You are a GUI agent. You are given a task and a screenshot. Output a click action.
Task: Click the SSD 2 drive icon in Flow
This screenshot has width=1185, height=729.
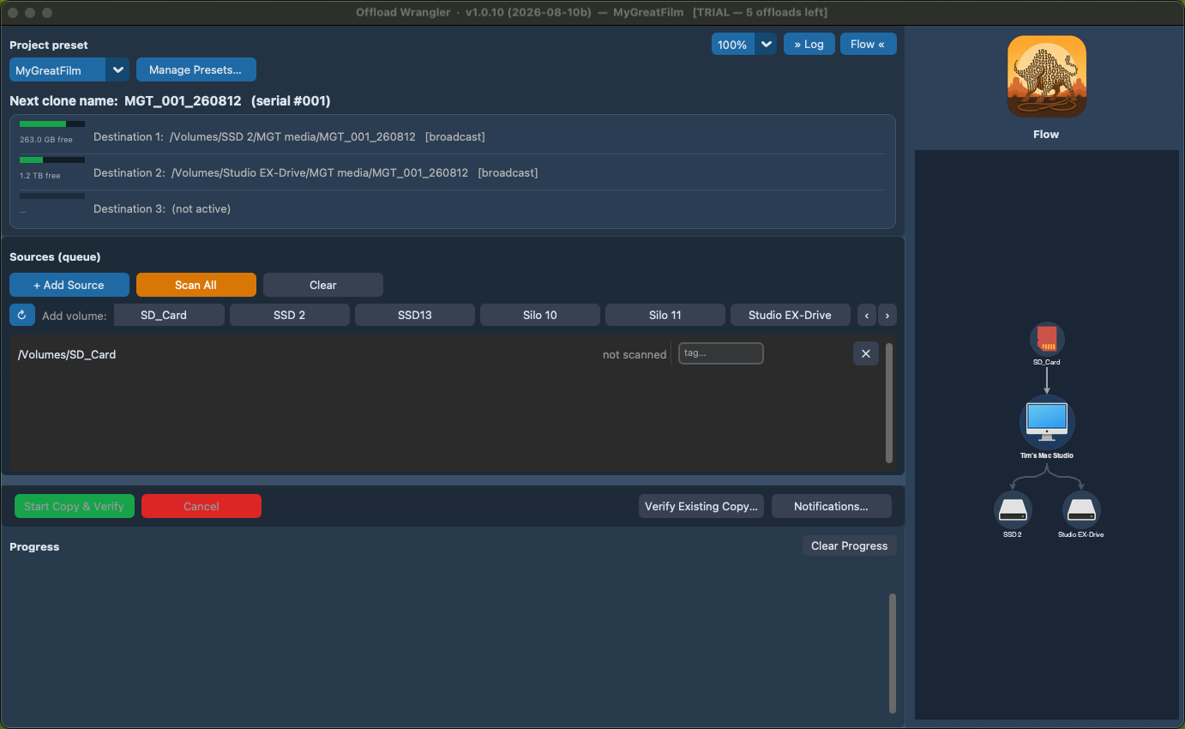1012,509
